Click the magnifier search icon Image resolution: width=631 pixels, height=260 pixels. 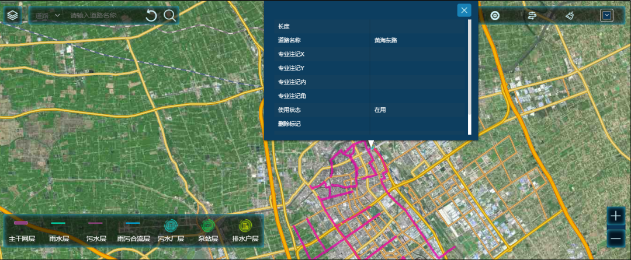click(x=170, y=16)
